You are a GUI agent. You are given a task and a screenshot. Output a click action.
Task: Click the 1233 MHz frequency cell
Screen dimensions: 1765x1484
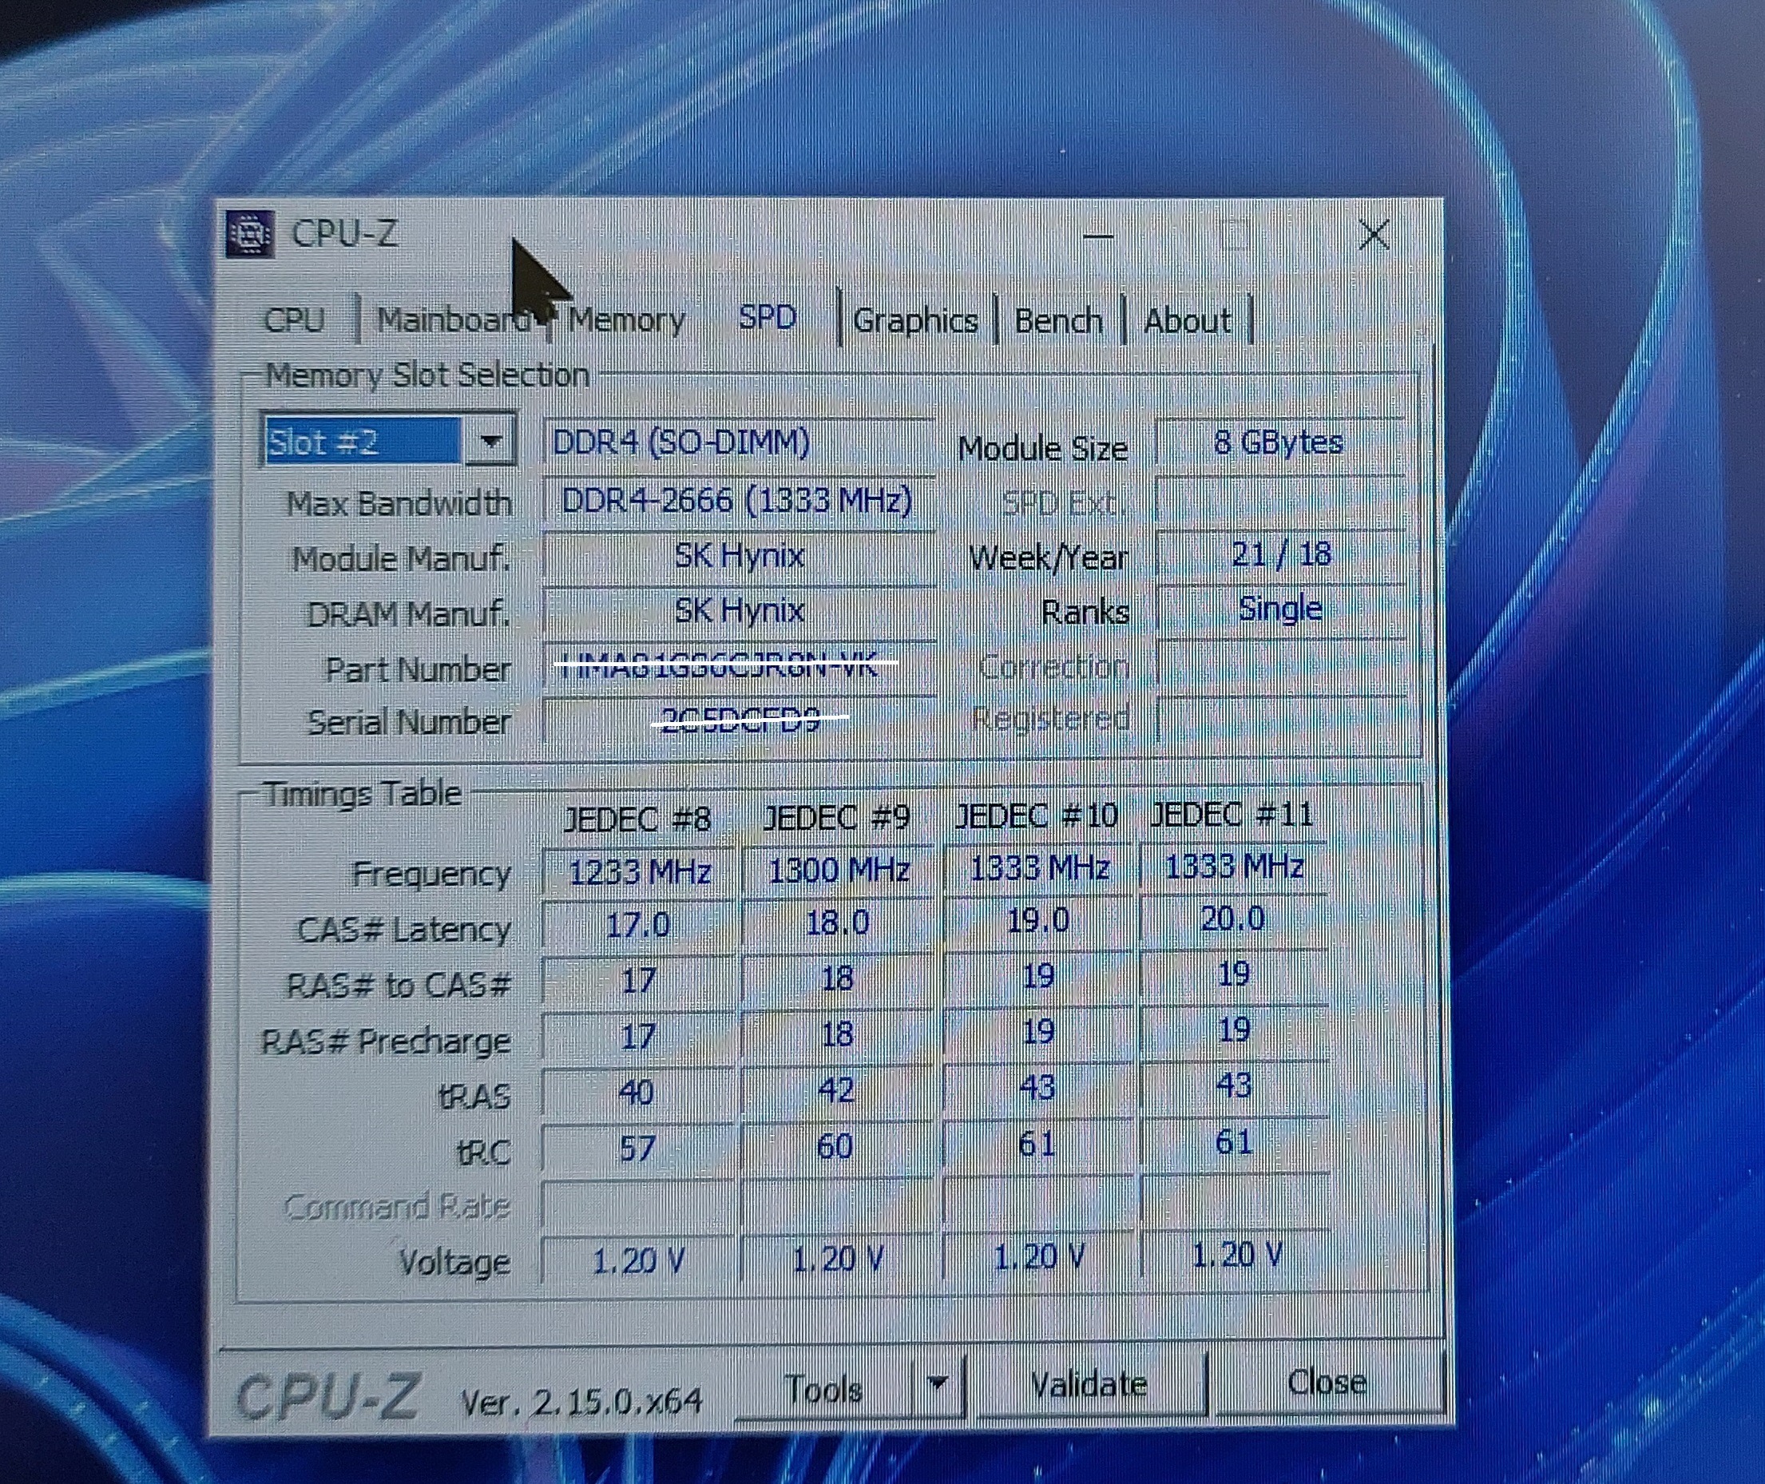[x=639, y=871]
